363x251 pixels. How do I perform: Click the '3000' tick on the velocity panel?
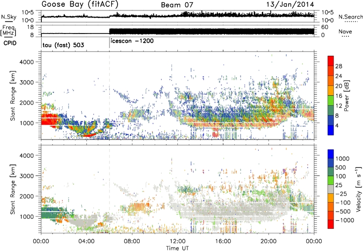27,176
